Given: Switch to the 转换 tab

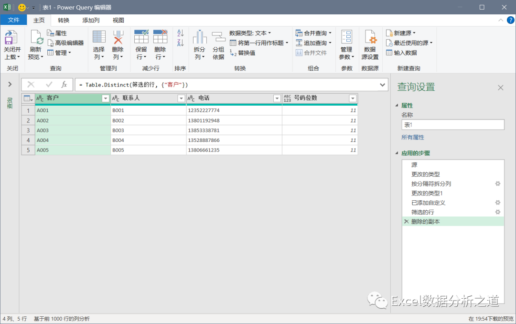Looking at the screenshot, I should 64,21.
